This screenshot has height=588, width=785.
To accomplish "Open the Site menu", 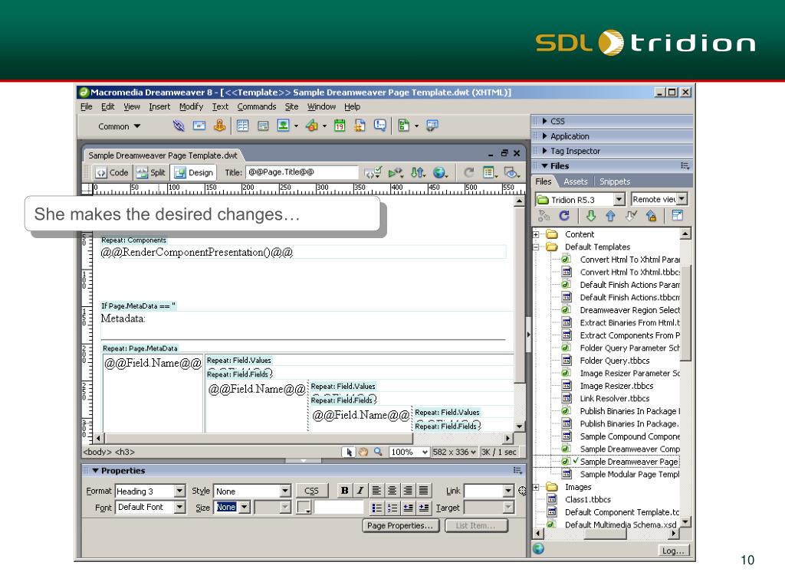I will click(292, 106).
